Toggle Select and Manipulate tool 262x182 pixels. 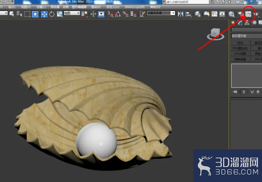pos(93,14)
